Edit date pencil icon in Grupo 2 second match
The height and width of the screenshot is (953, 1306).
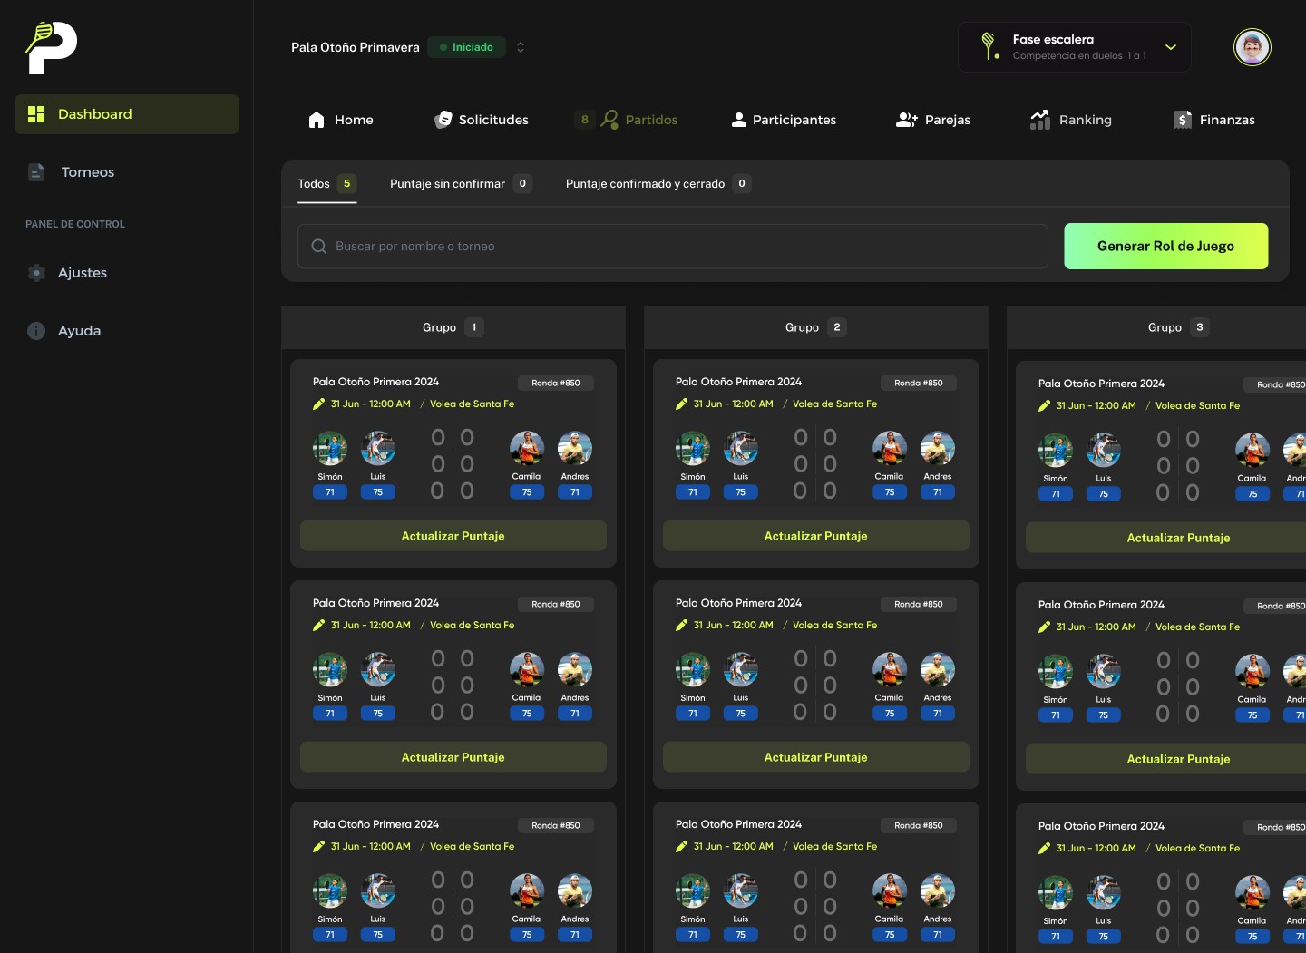pos(681,626)
